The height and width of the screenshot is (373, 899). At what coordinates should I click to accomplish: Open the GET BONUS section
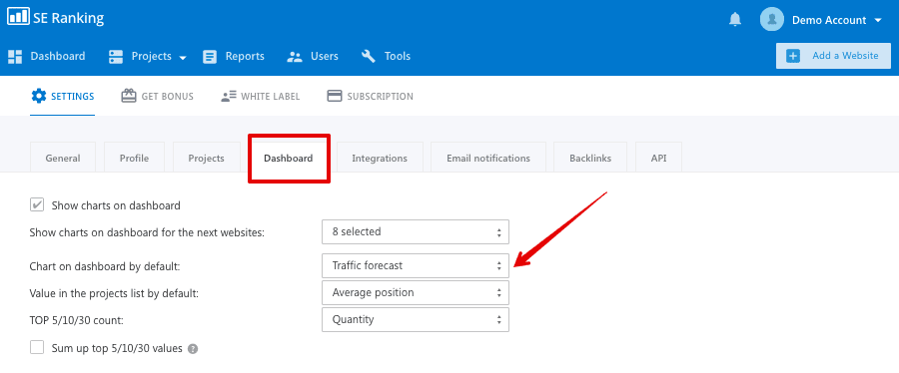168,96
